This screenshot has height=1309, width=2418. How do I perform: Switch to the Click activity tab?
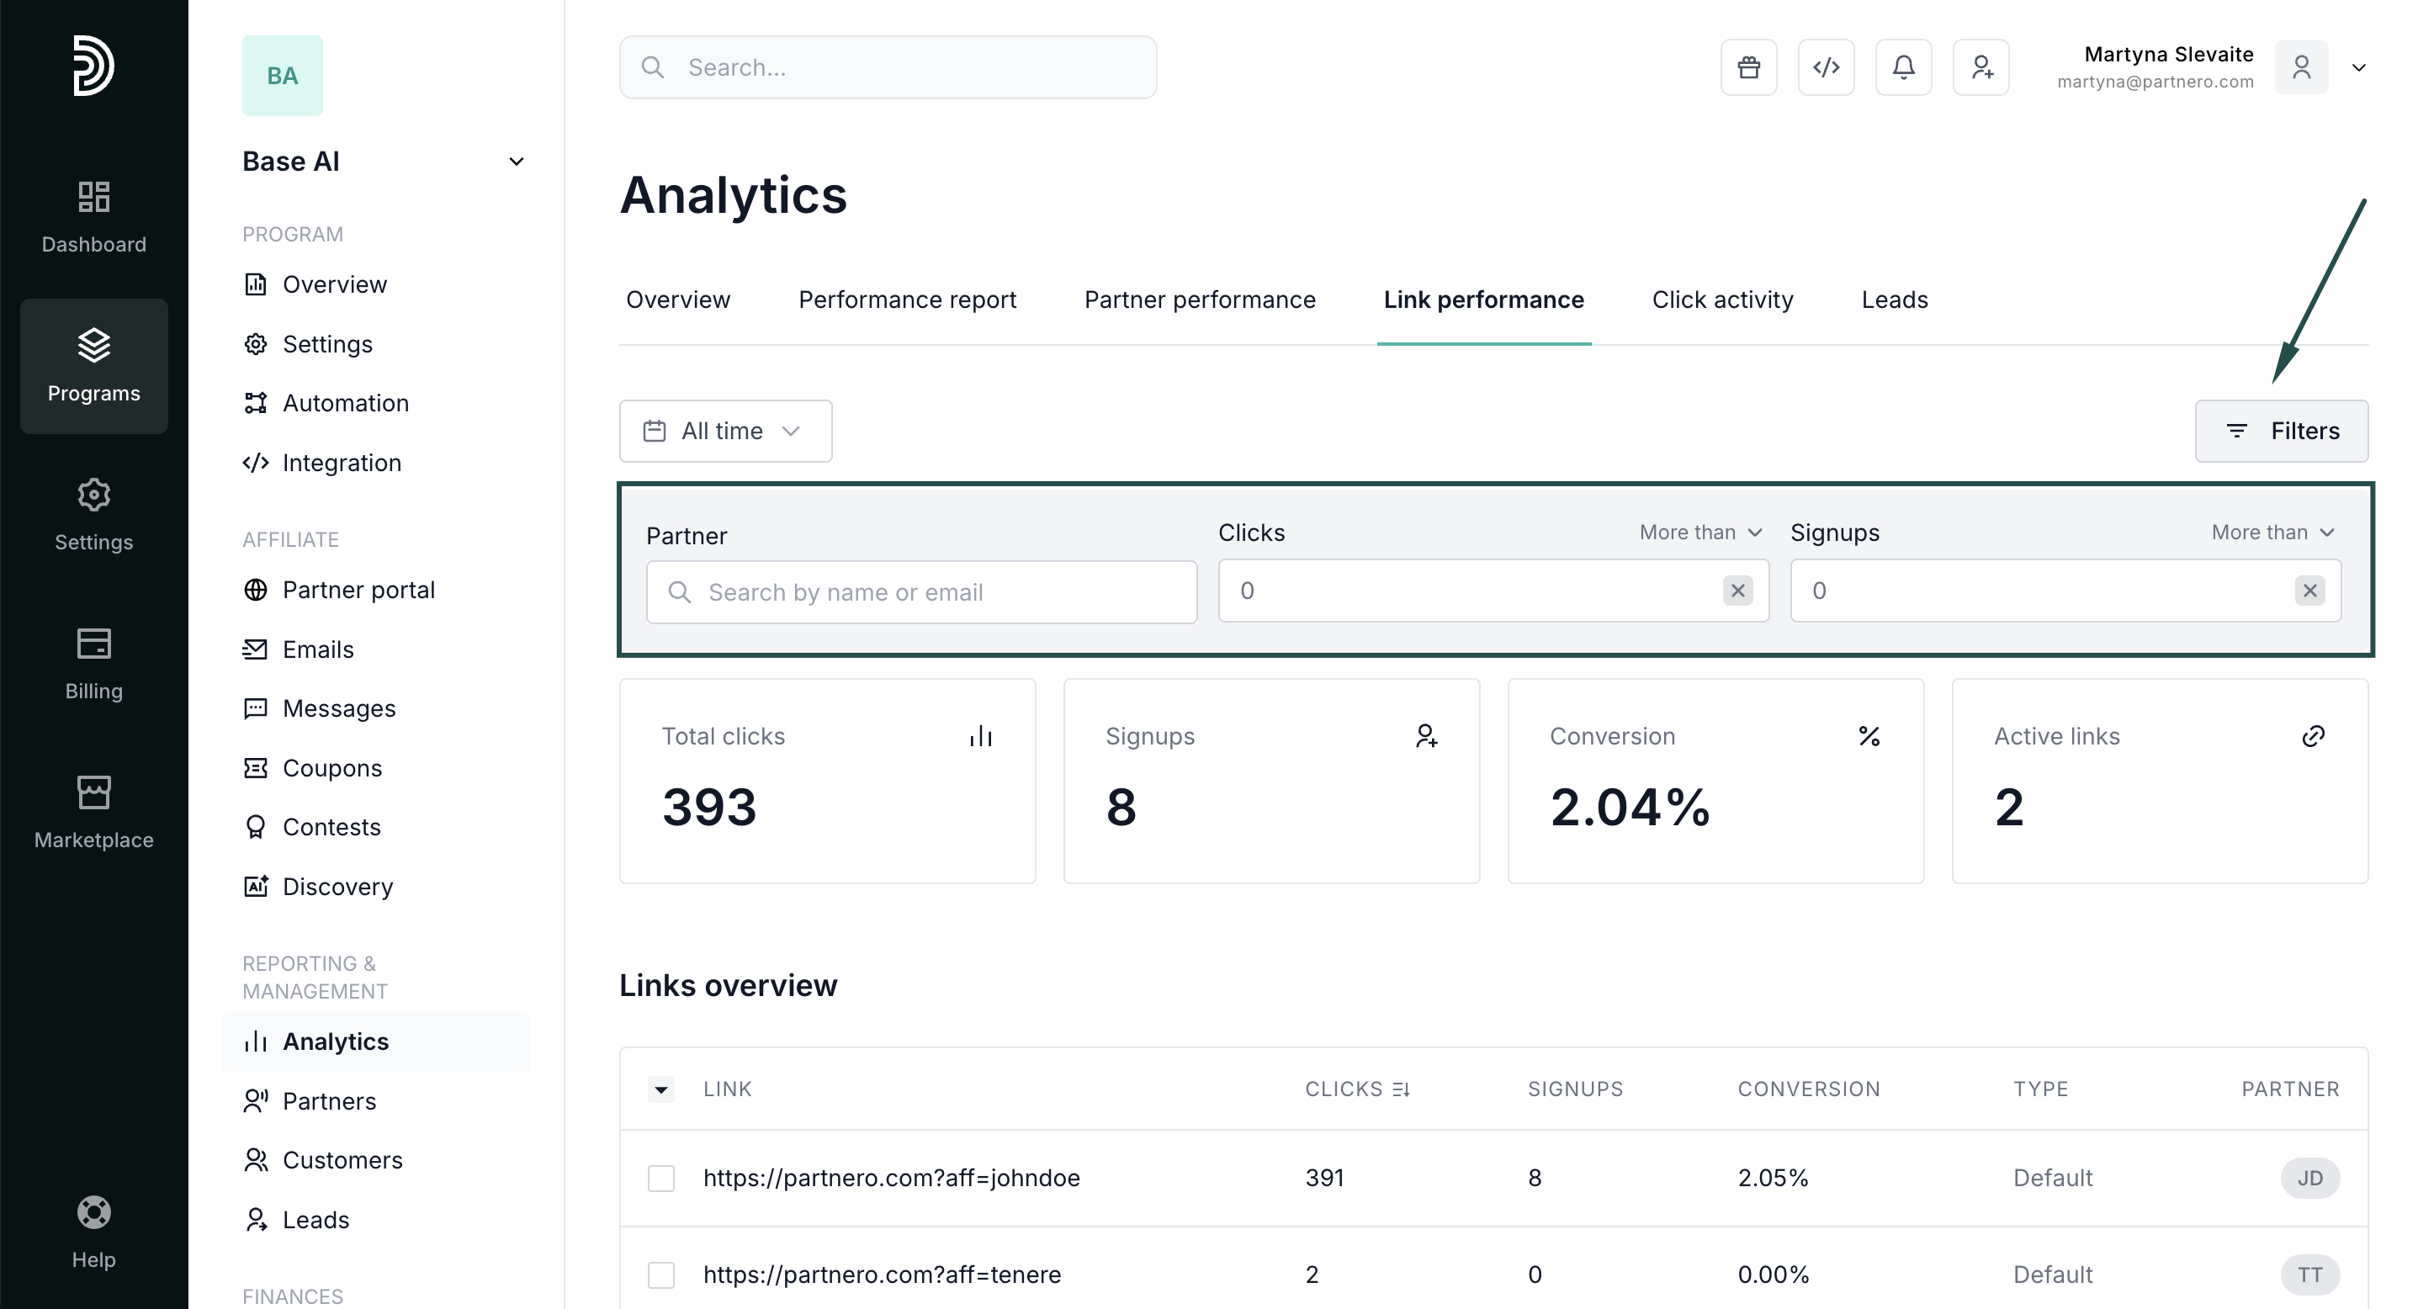click(x=1721, y=300)
